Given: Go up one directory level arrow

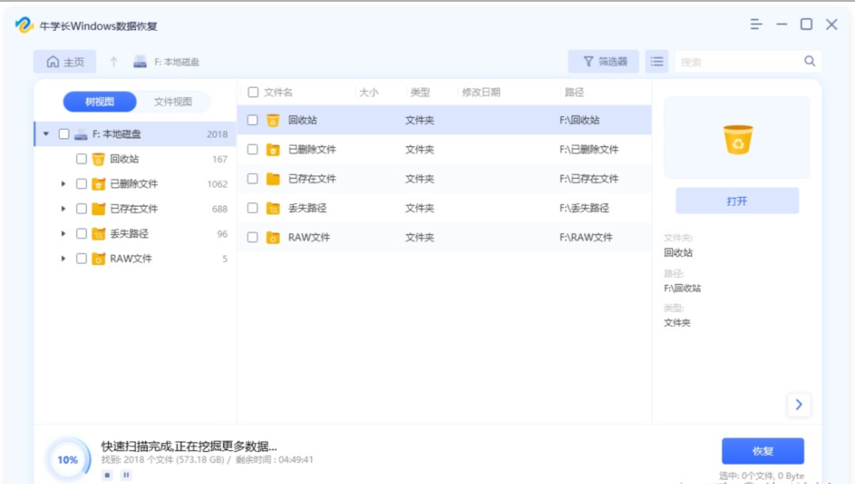Looking at the screenshot, I should [x=113, y=62].
